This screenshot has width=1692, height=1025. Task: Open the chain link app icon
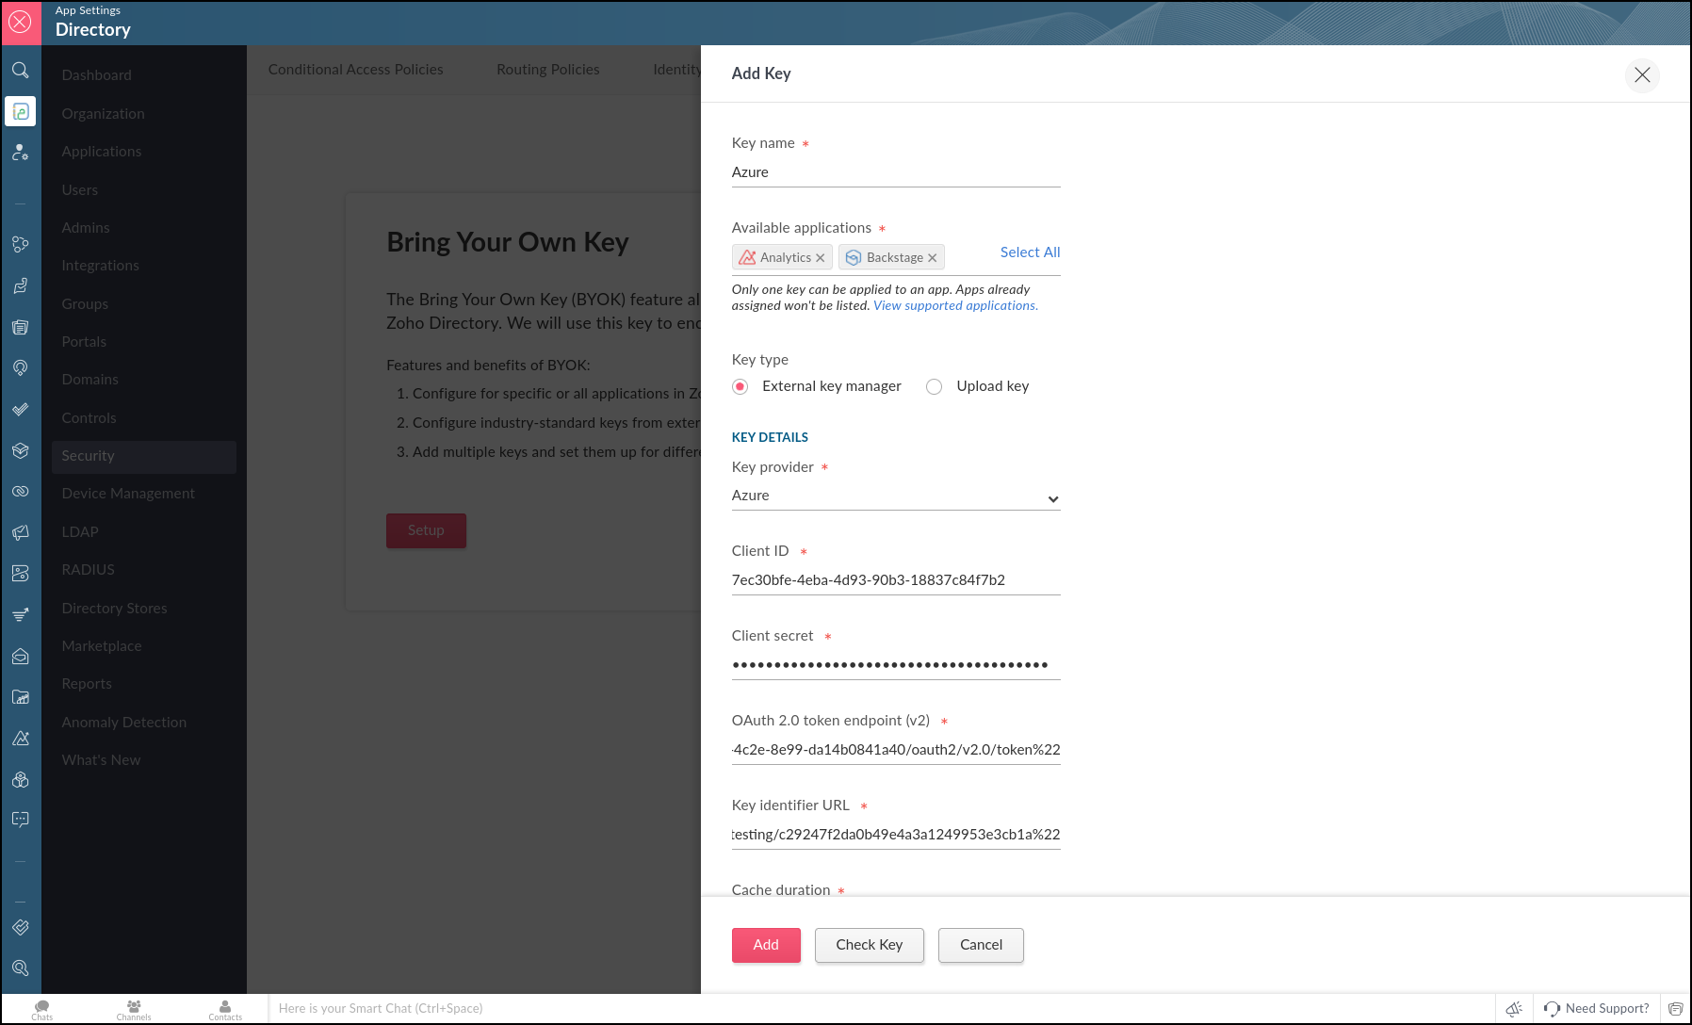coord(21,492)
